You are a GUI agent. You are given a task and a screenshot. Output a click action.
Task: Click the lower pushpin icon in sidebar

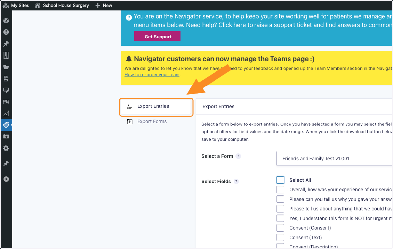pos(6,163)
